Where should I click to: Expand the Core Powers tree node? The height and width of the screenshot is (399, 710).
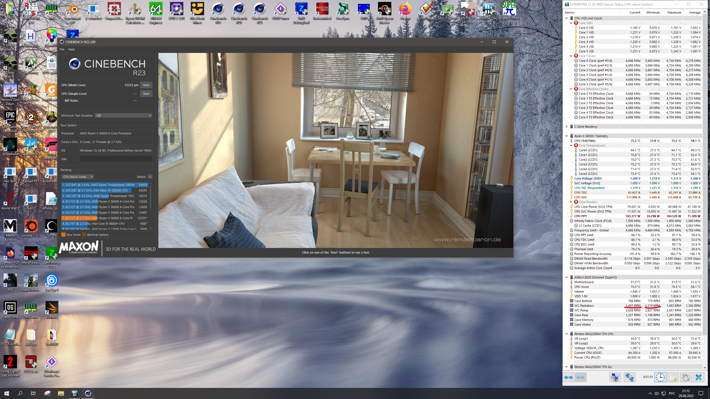point(571,202)
